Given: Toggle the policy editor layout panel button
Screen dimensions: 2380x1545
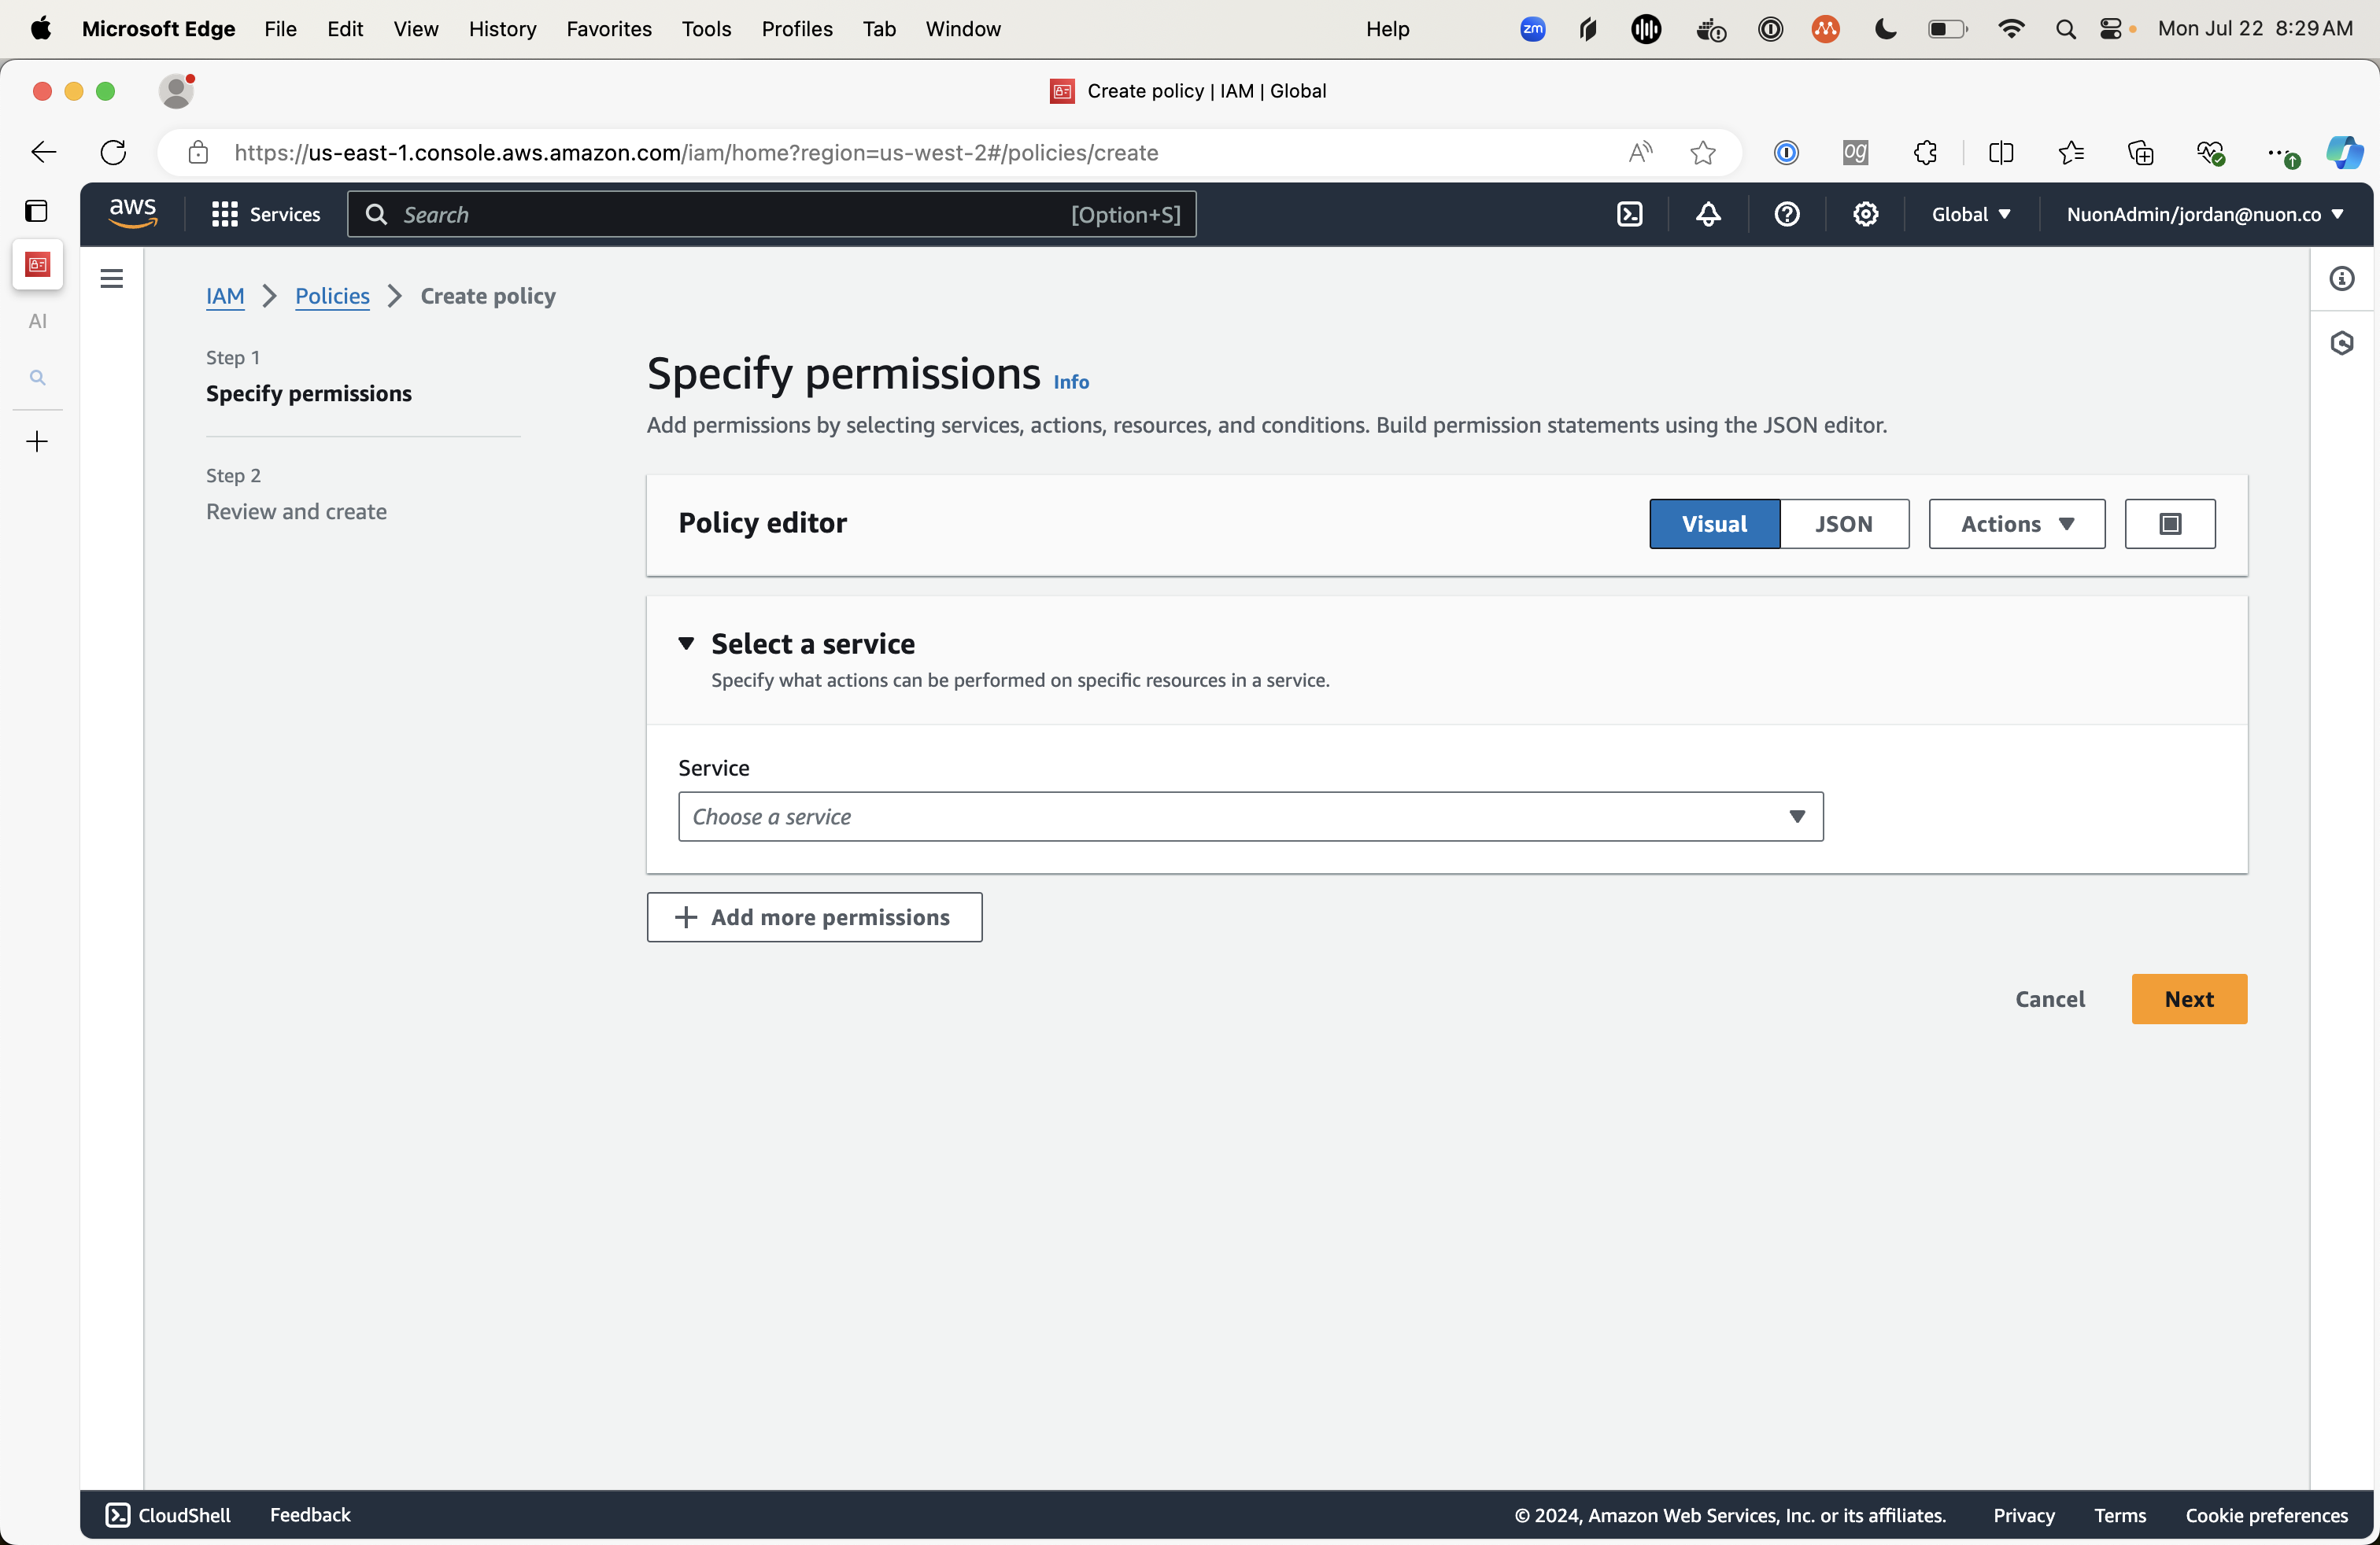Looking at the screenshot, I should (2169, 524).
